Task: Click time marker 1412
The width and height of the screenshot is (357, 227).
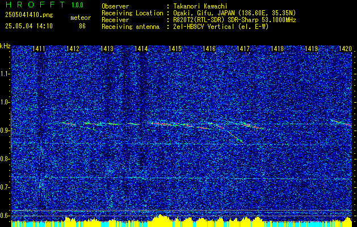Action: (73, 49)
